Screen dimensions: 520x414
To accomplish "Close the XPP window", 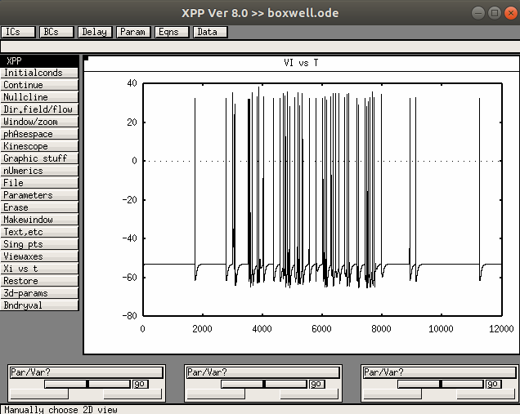I will point(511,13).
